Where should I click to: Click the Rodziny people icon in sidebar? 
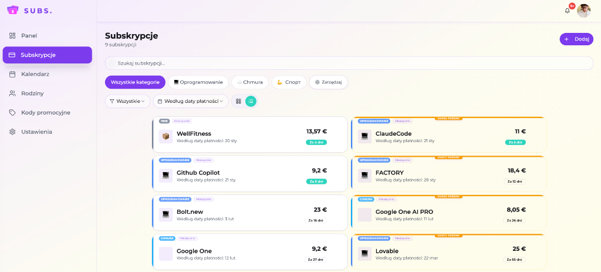tap(12, 93)
